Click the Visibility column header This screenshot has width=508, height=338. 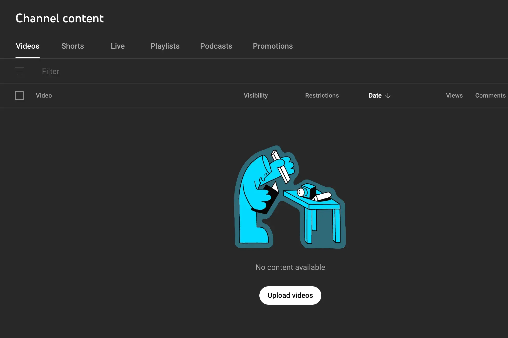coord(256,96)
